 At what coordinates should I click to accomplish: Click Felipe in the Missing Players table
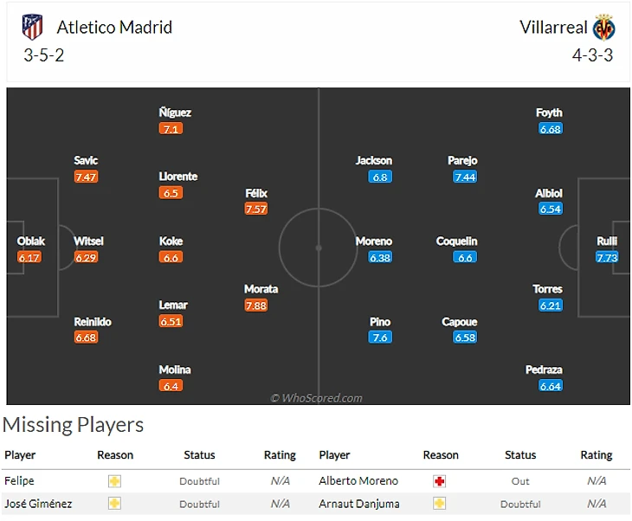tap(19, 481)
